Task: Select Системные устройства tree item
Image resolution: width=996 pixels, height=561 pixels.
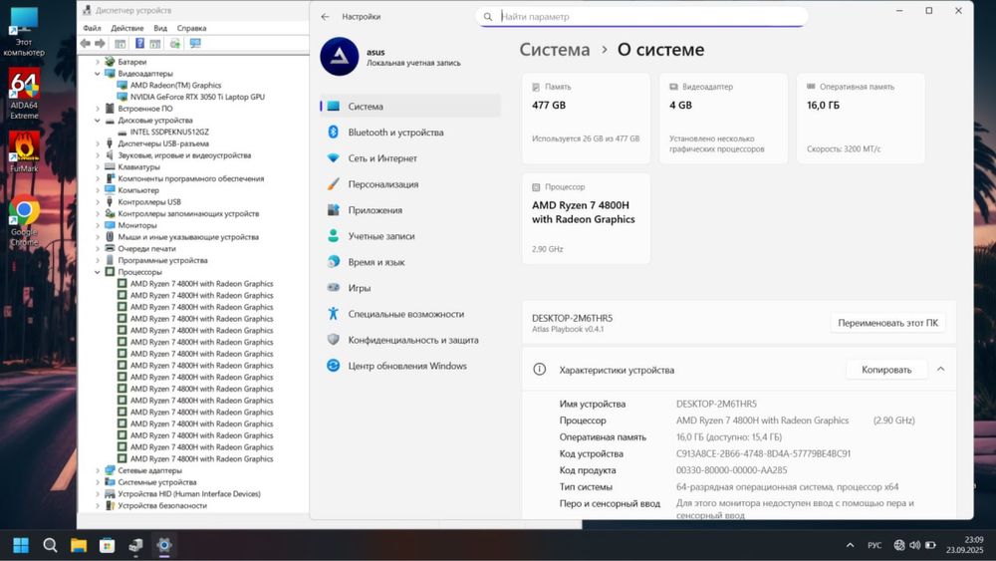Action: point(157,482)
